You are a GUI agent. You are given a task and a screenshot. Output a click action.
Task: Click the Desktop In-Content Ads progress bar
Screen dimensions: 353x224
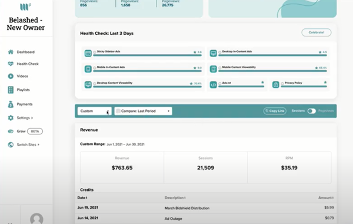[x=272, y=55]
